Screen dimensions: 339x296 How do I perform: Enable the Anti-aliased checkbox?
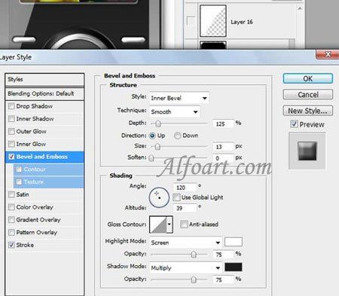pyautogui.click(x=184, y=224)
